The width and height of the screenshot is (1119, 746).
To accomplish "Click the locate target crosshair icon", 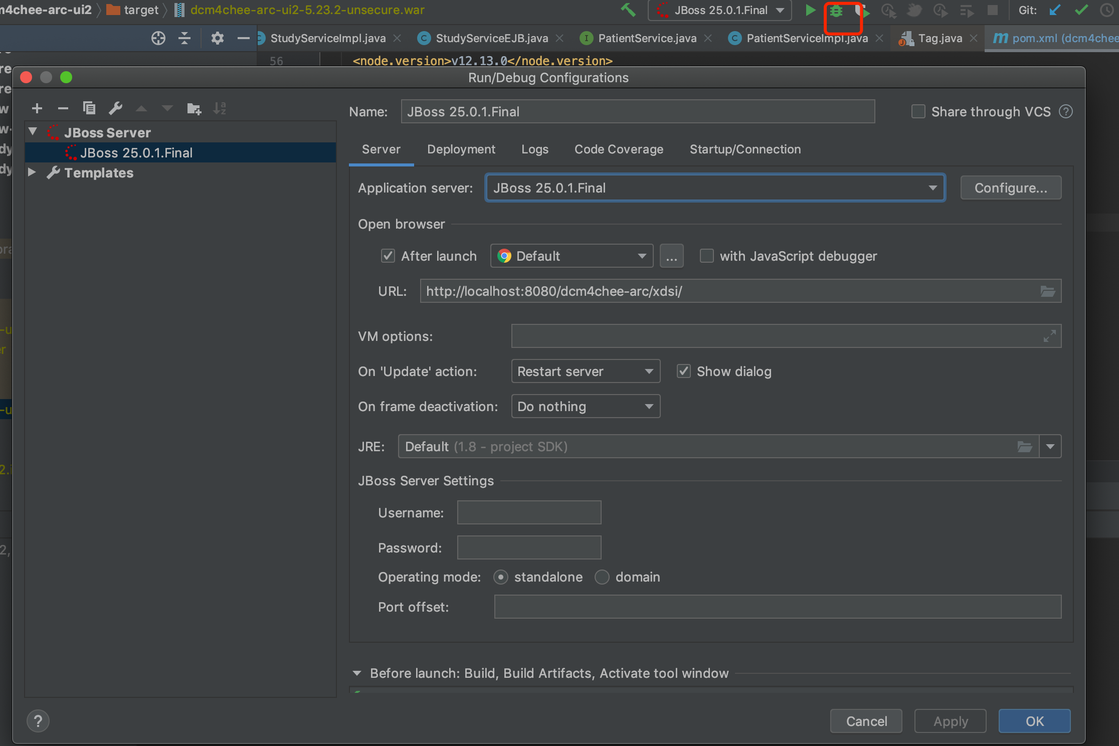I will click(158, 38).
